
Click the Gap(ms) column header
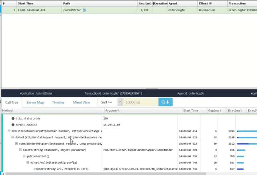(x=217, y=111)
